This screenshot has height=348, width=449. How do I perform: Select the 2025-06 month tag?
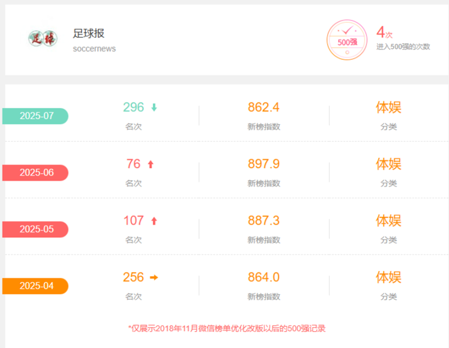pos(36,173)
